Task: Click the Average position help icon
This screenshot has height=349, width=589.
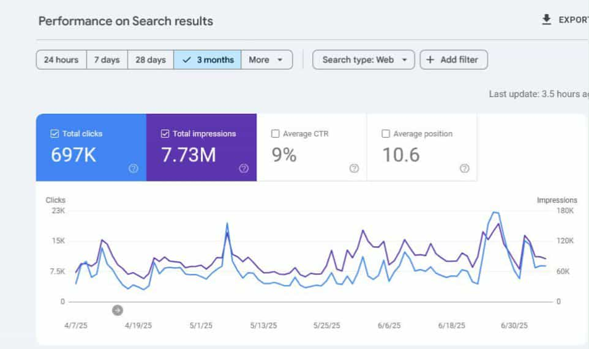Action: click(464, 169)
